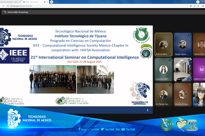Click muted mic icon on Dr. Fevrier tile
This screenshot has width=205, height=136.
pos(170,85)
